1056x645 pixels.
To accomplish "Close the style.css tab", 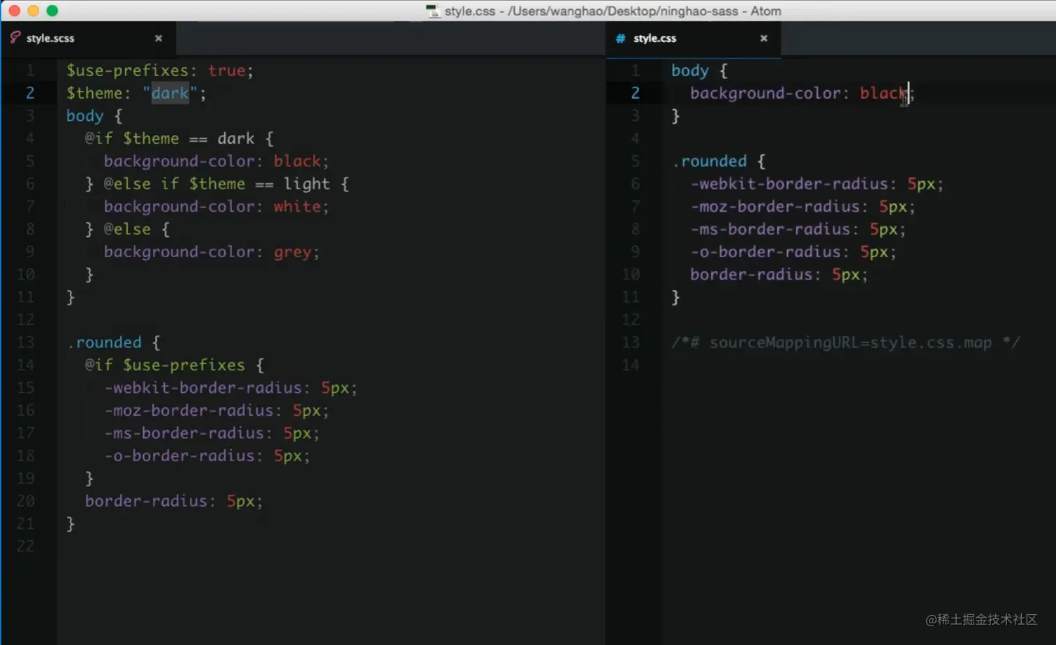I will pos(764,38).
